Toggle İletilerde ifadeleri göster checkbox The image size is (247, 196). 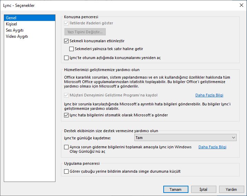coord(66,23)
